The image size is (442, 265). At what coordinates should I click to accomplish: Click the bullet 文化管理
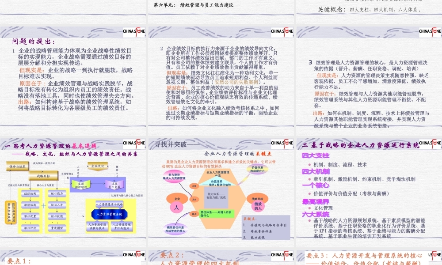323,208
